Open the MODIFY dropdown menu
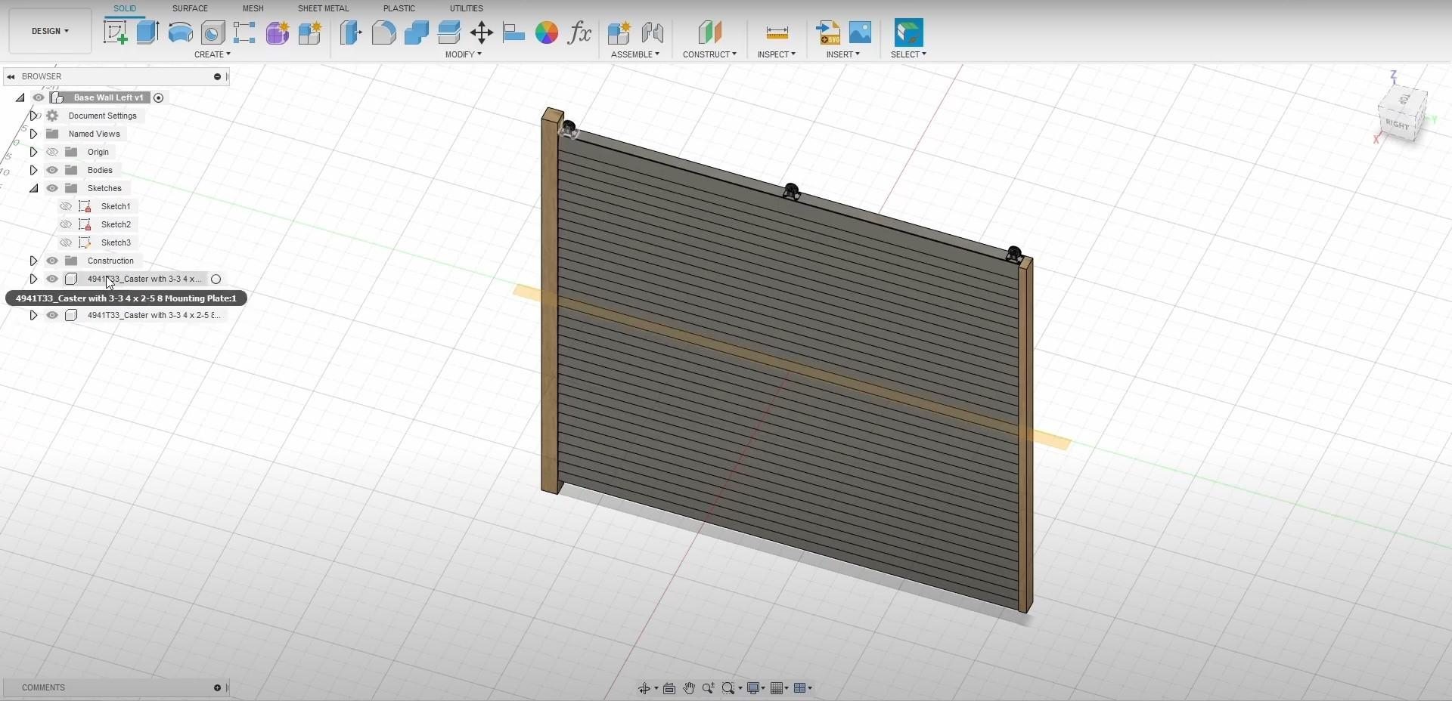The image size is (1452, 701). (x=463, y=54)
